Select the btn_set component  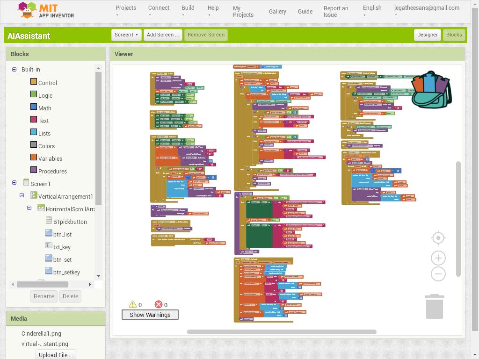pyautogui.click(x=62, y=260)
